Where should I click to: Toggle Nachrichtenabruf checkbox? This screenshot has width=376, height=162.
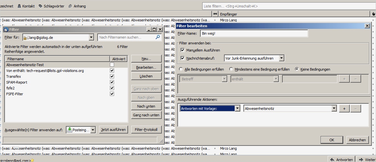(x=183, y=58)
